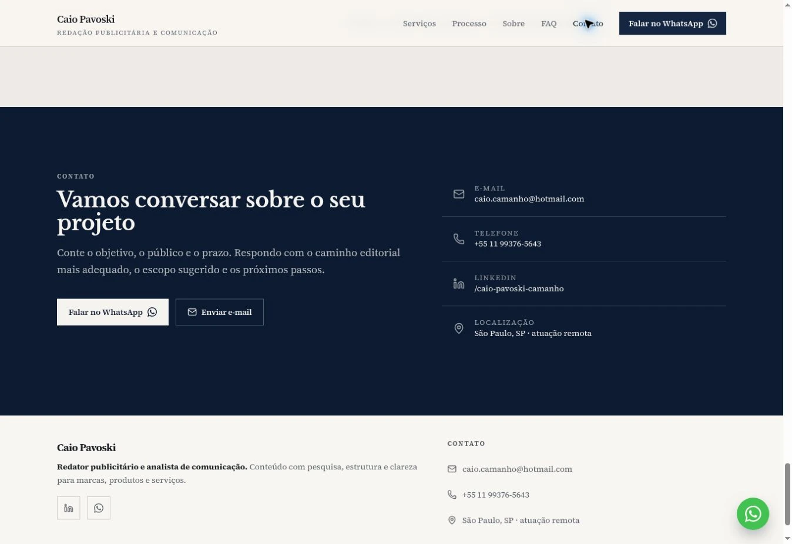The image size is (792, 544).
Task: Select Sobre in the header menu
Action: (514, 23)
